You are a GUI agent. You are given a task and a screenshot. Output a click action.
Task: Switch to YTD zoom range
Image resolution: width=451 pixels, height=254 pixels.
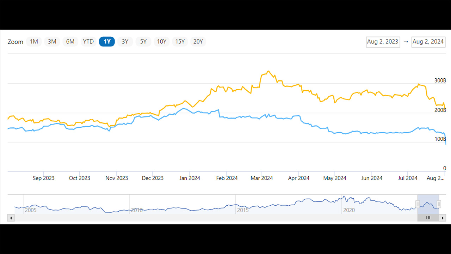point(88,42)
